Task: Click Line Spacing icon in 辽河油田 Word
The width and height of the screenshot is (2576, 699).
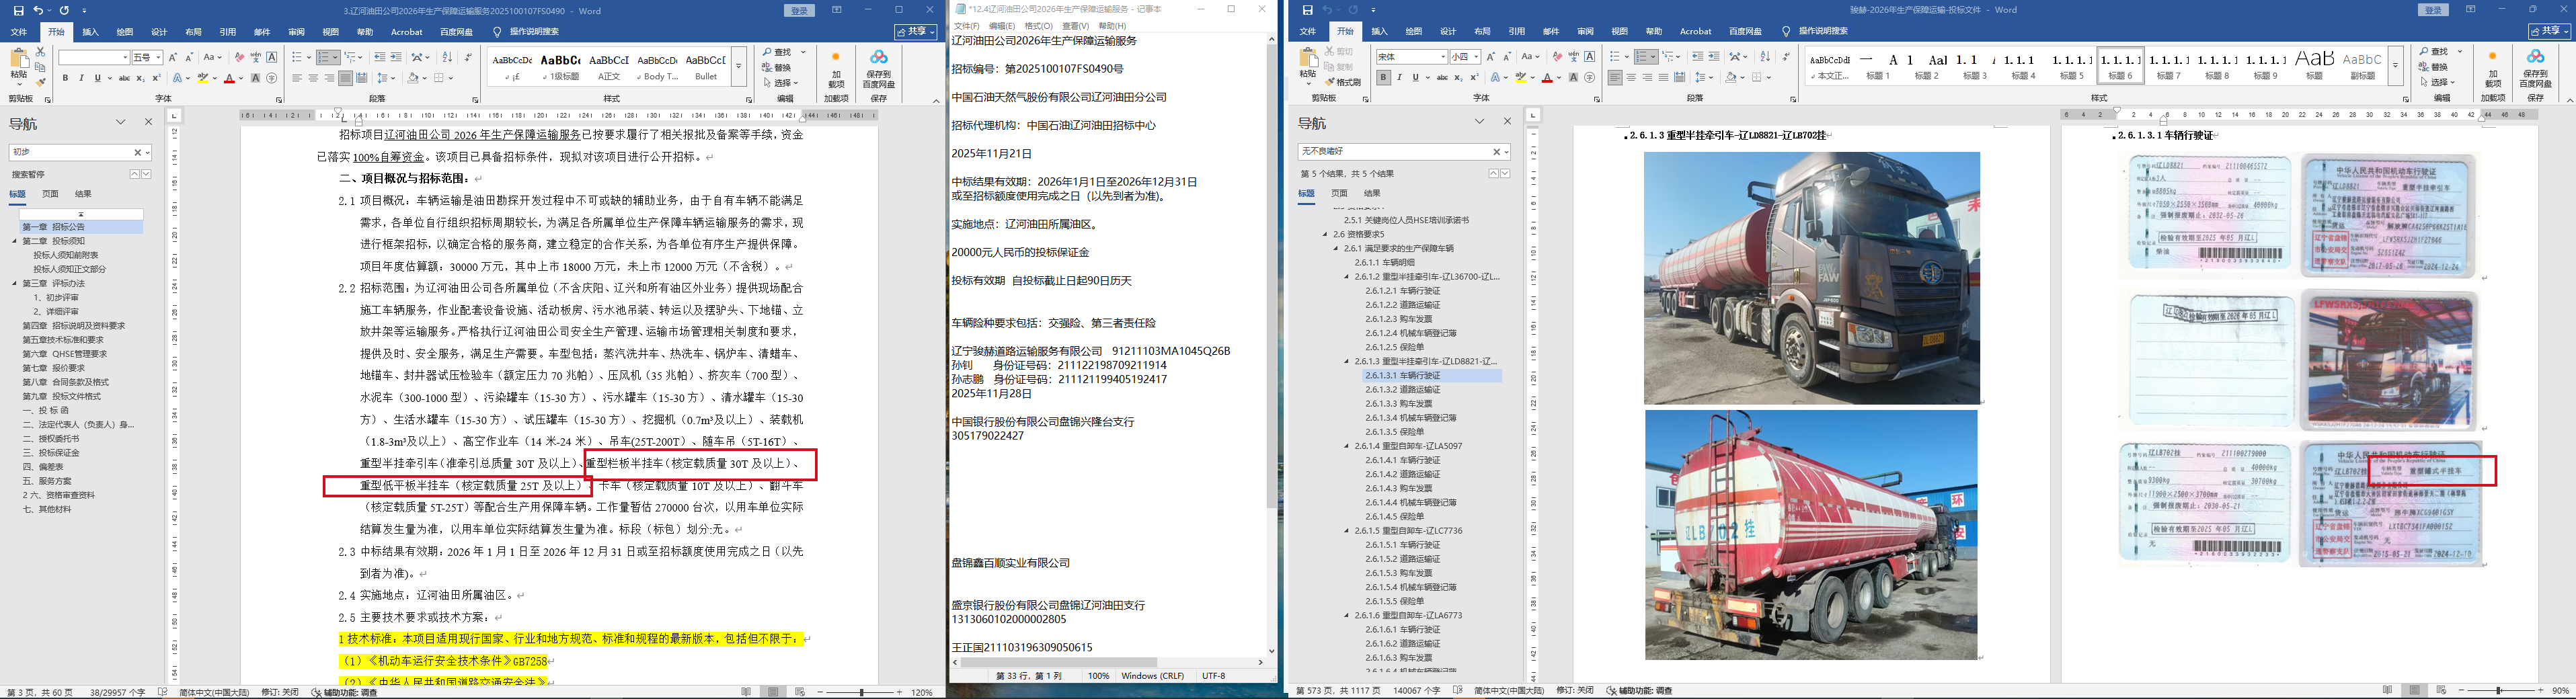Action: tap(384, 78)
